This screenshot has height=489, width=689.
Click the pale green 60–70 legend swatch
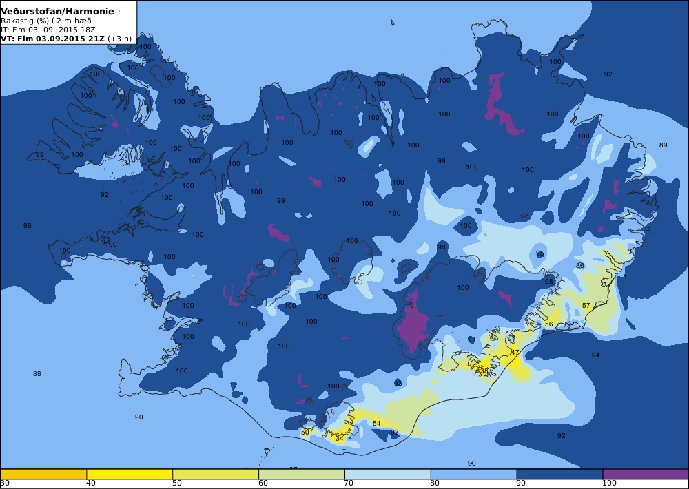coord(302,474)
